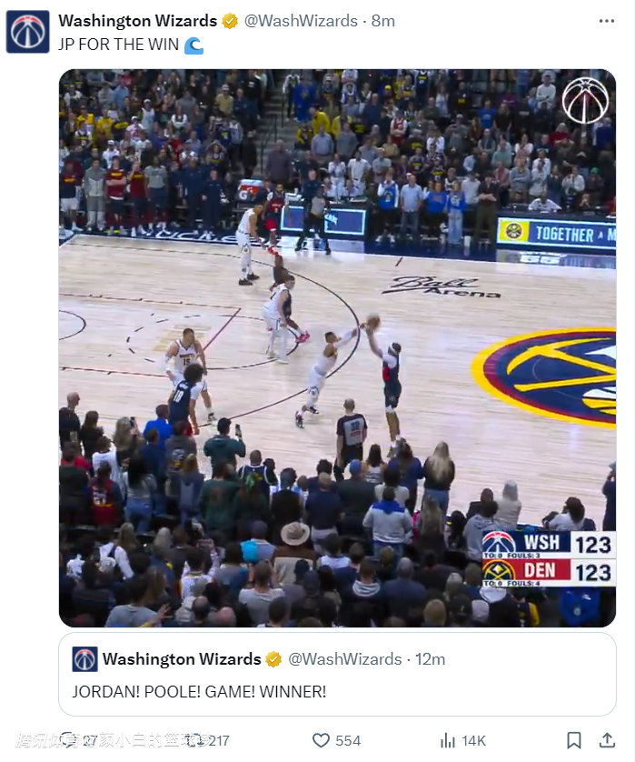This screenshot has width=635, height=762.
Task: Click the Wizards profile avatar at top
Action: (27, 32)
